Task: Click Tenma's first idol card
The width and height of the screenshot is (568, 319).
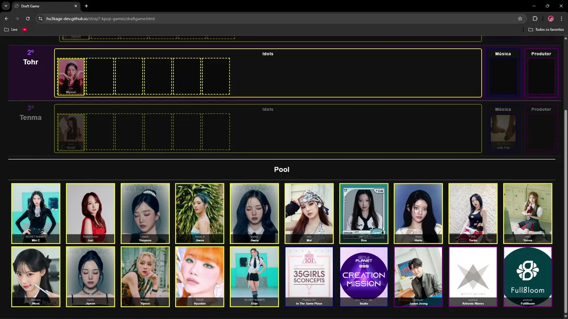Action: [71, 132]
